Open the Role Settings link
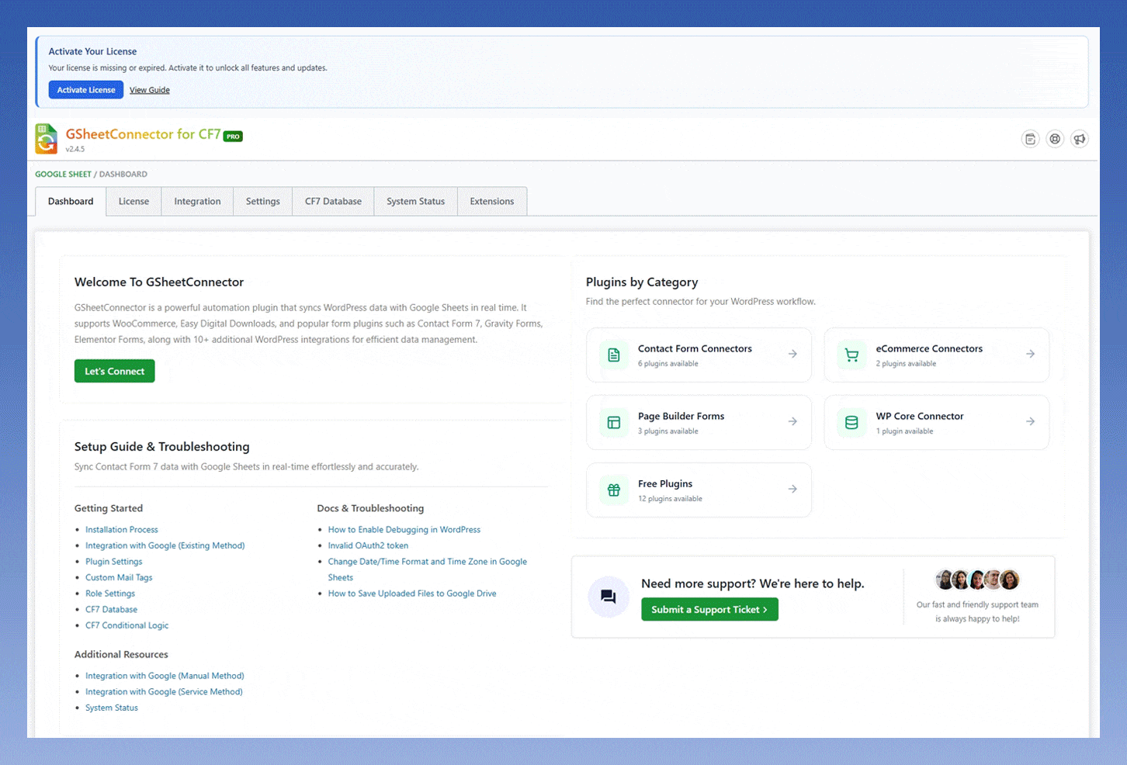This screenshot has height=765, width=1127. pyautogui.click(x=110, y=594)
